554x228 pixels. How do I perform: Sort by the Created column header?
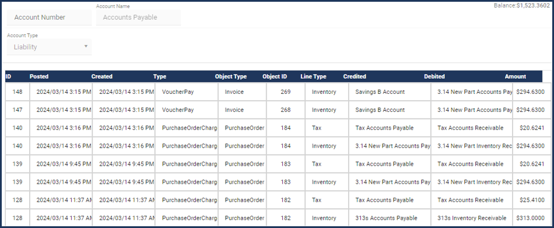coord(101,76)
